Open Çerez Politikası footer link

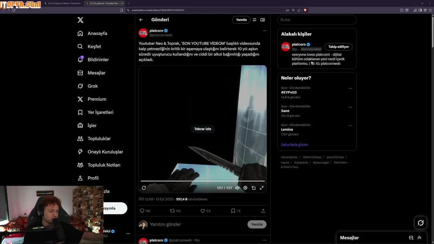coord(335,157)
